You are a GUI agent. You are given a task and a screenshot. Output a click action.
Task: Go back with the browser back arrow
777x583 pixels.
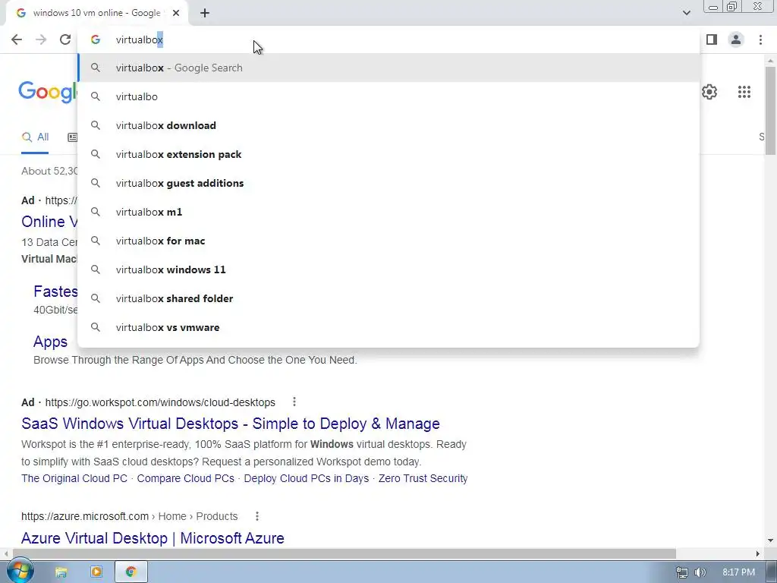click(x=17, y=39)
